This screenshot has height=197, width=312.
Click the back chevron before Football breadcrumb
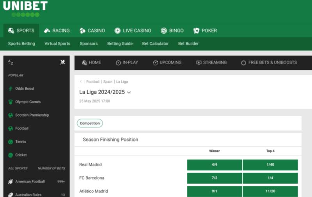point(81,82)
